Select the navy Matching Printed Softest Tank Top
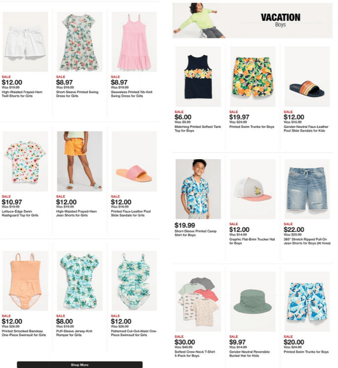 click(x=198, y=77)
